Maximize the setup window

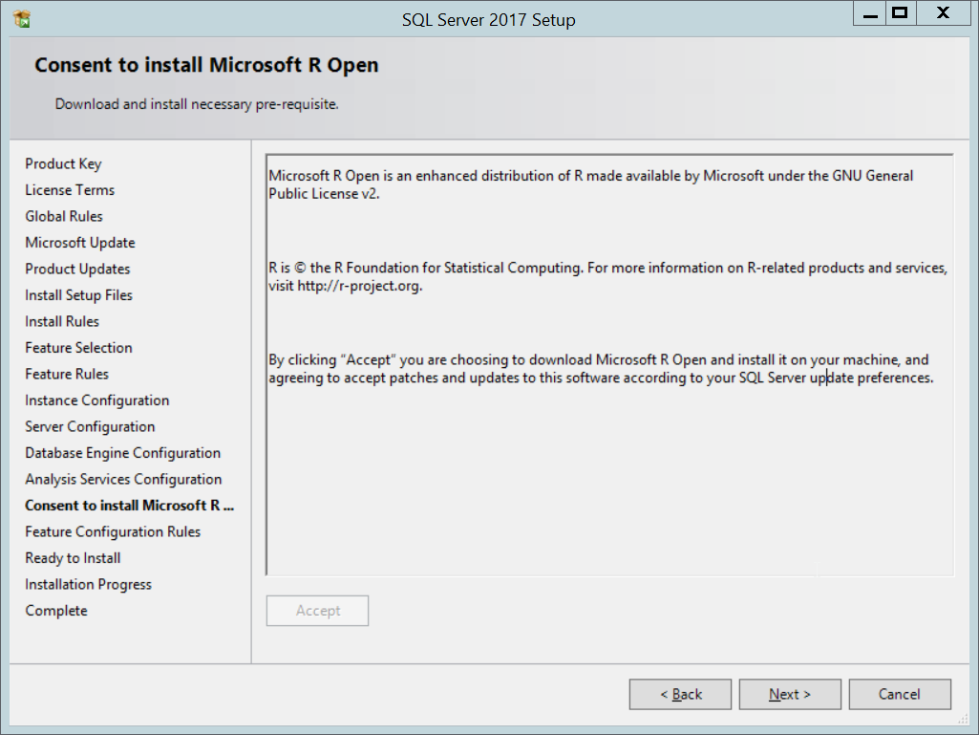898,13
